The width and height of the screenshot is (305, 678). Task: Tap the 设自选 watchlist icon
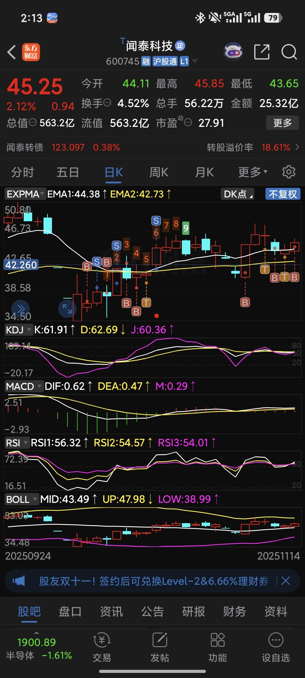276,647
